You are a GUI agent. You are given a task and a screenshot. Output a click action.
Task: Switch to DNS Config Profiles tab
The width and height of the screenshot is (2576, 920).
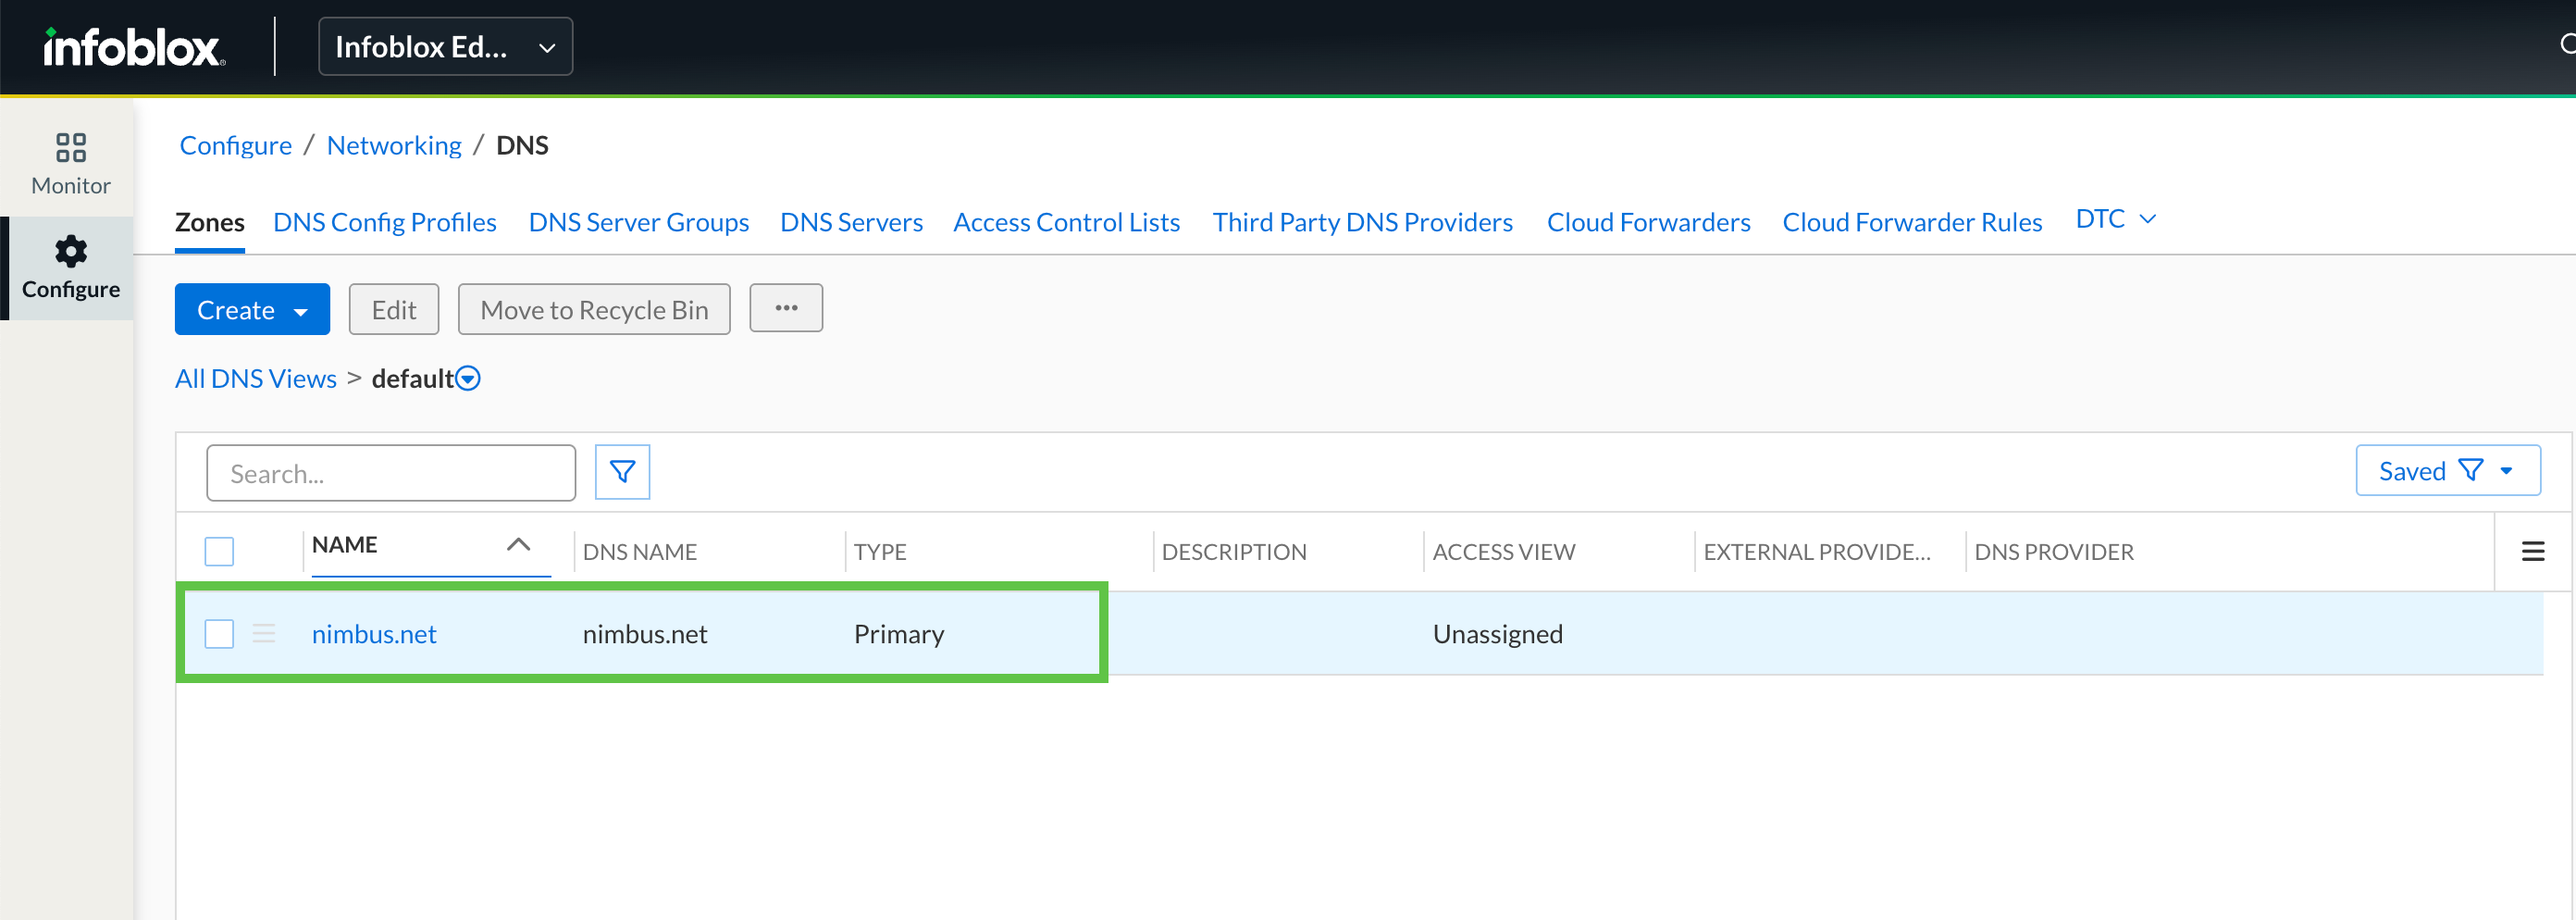(x=384, y=222)
